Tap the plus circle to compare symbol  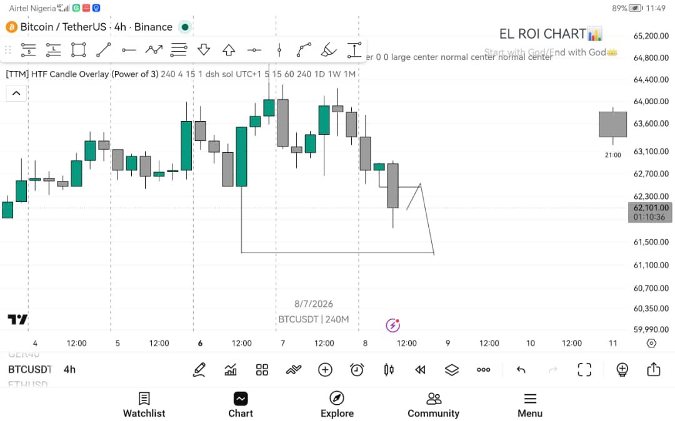(x=325, y=369)
